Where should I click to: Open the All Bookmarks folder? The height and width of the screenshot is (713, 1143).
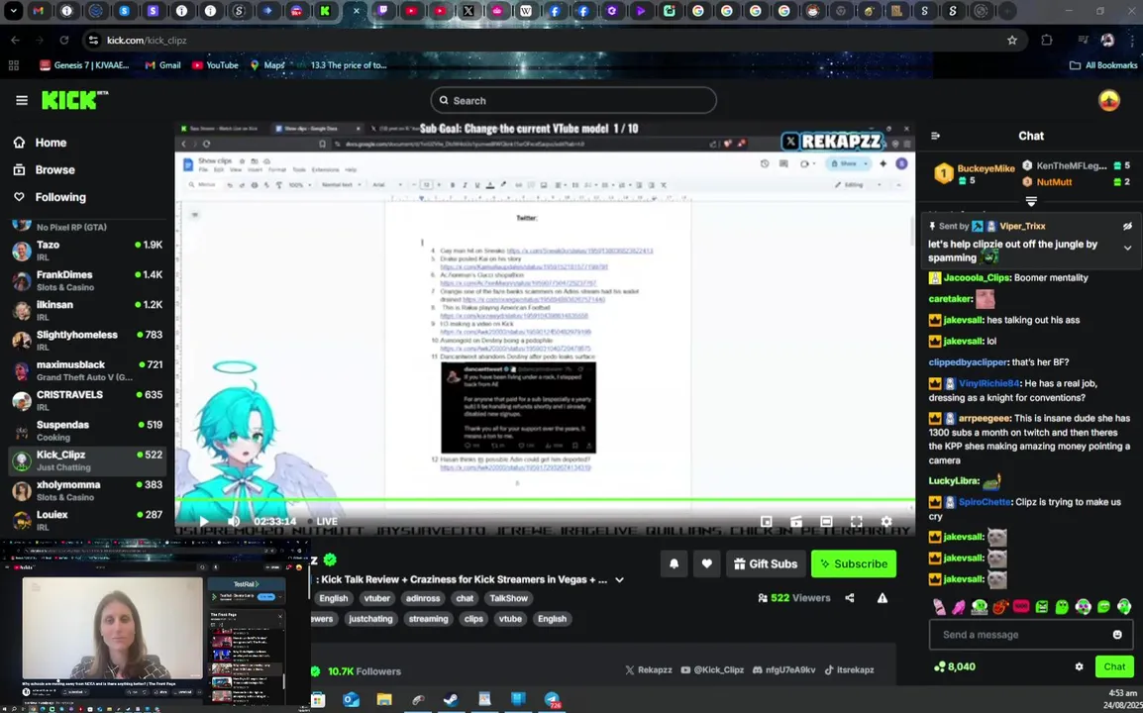(x=1103, y=65)
